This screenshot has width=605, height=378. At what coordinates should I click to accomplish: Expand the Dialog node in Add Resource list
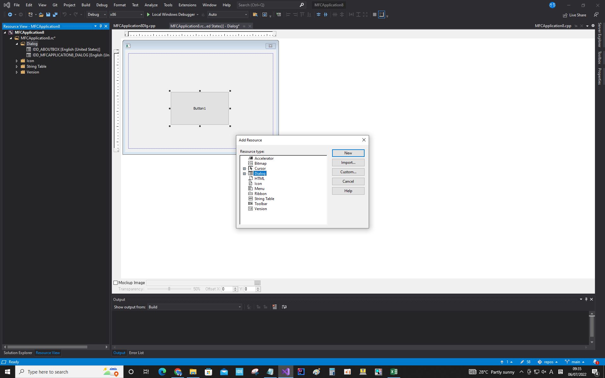tap(244, 174)
